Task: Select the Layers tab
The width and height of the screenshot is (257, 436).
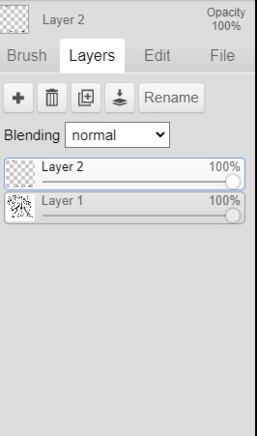Action: (92, 56)
